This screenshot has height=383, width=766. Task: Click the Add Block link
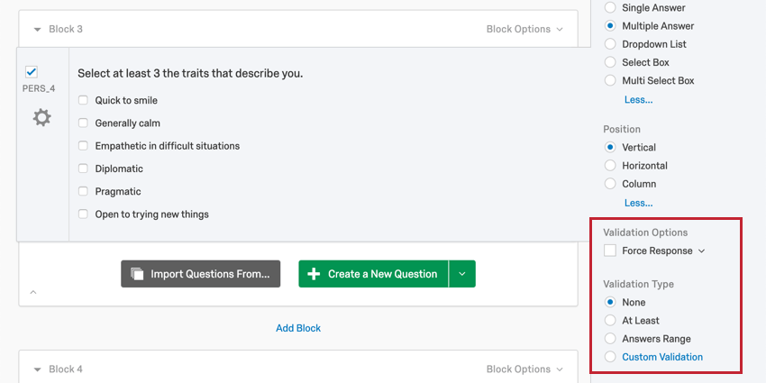[298, 328]
